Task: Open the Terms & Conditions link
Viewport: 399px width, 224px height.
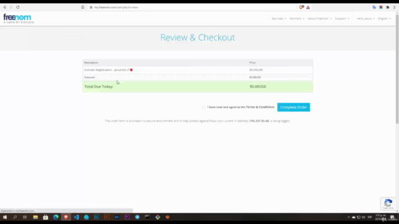Action: pos(260,107)
